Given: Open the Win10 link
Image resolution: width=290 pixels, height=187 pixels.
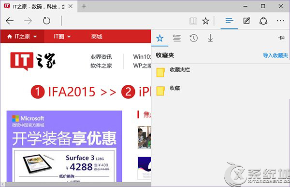Looking at the screenshot, I should pos(142,57).
